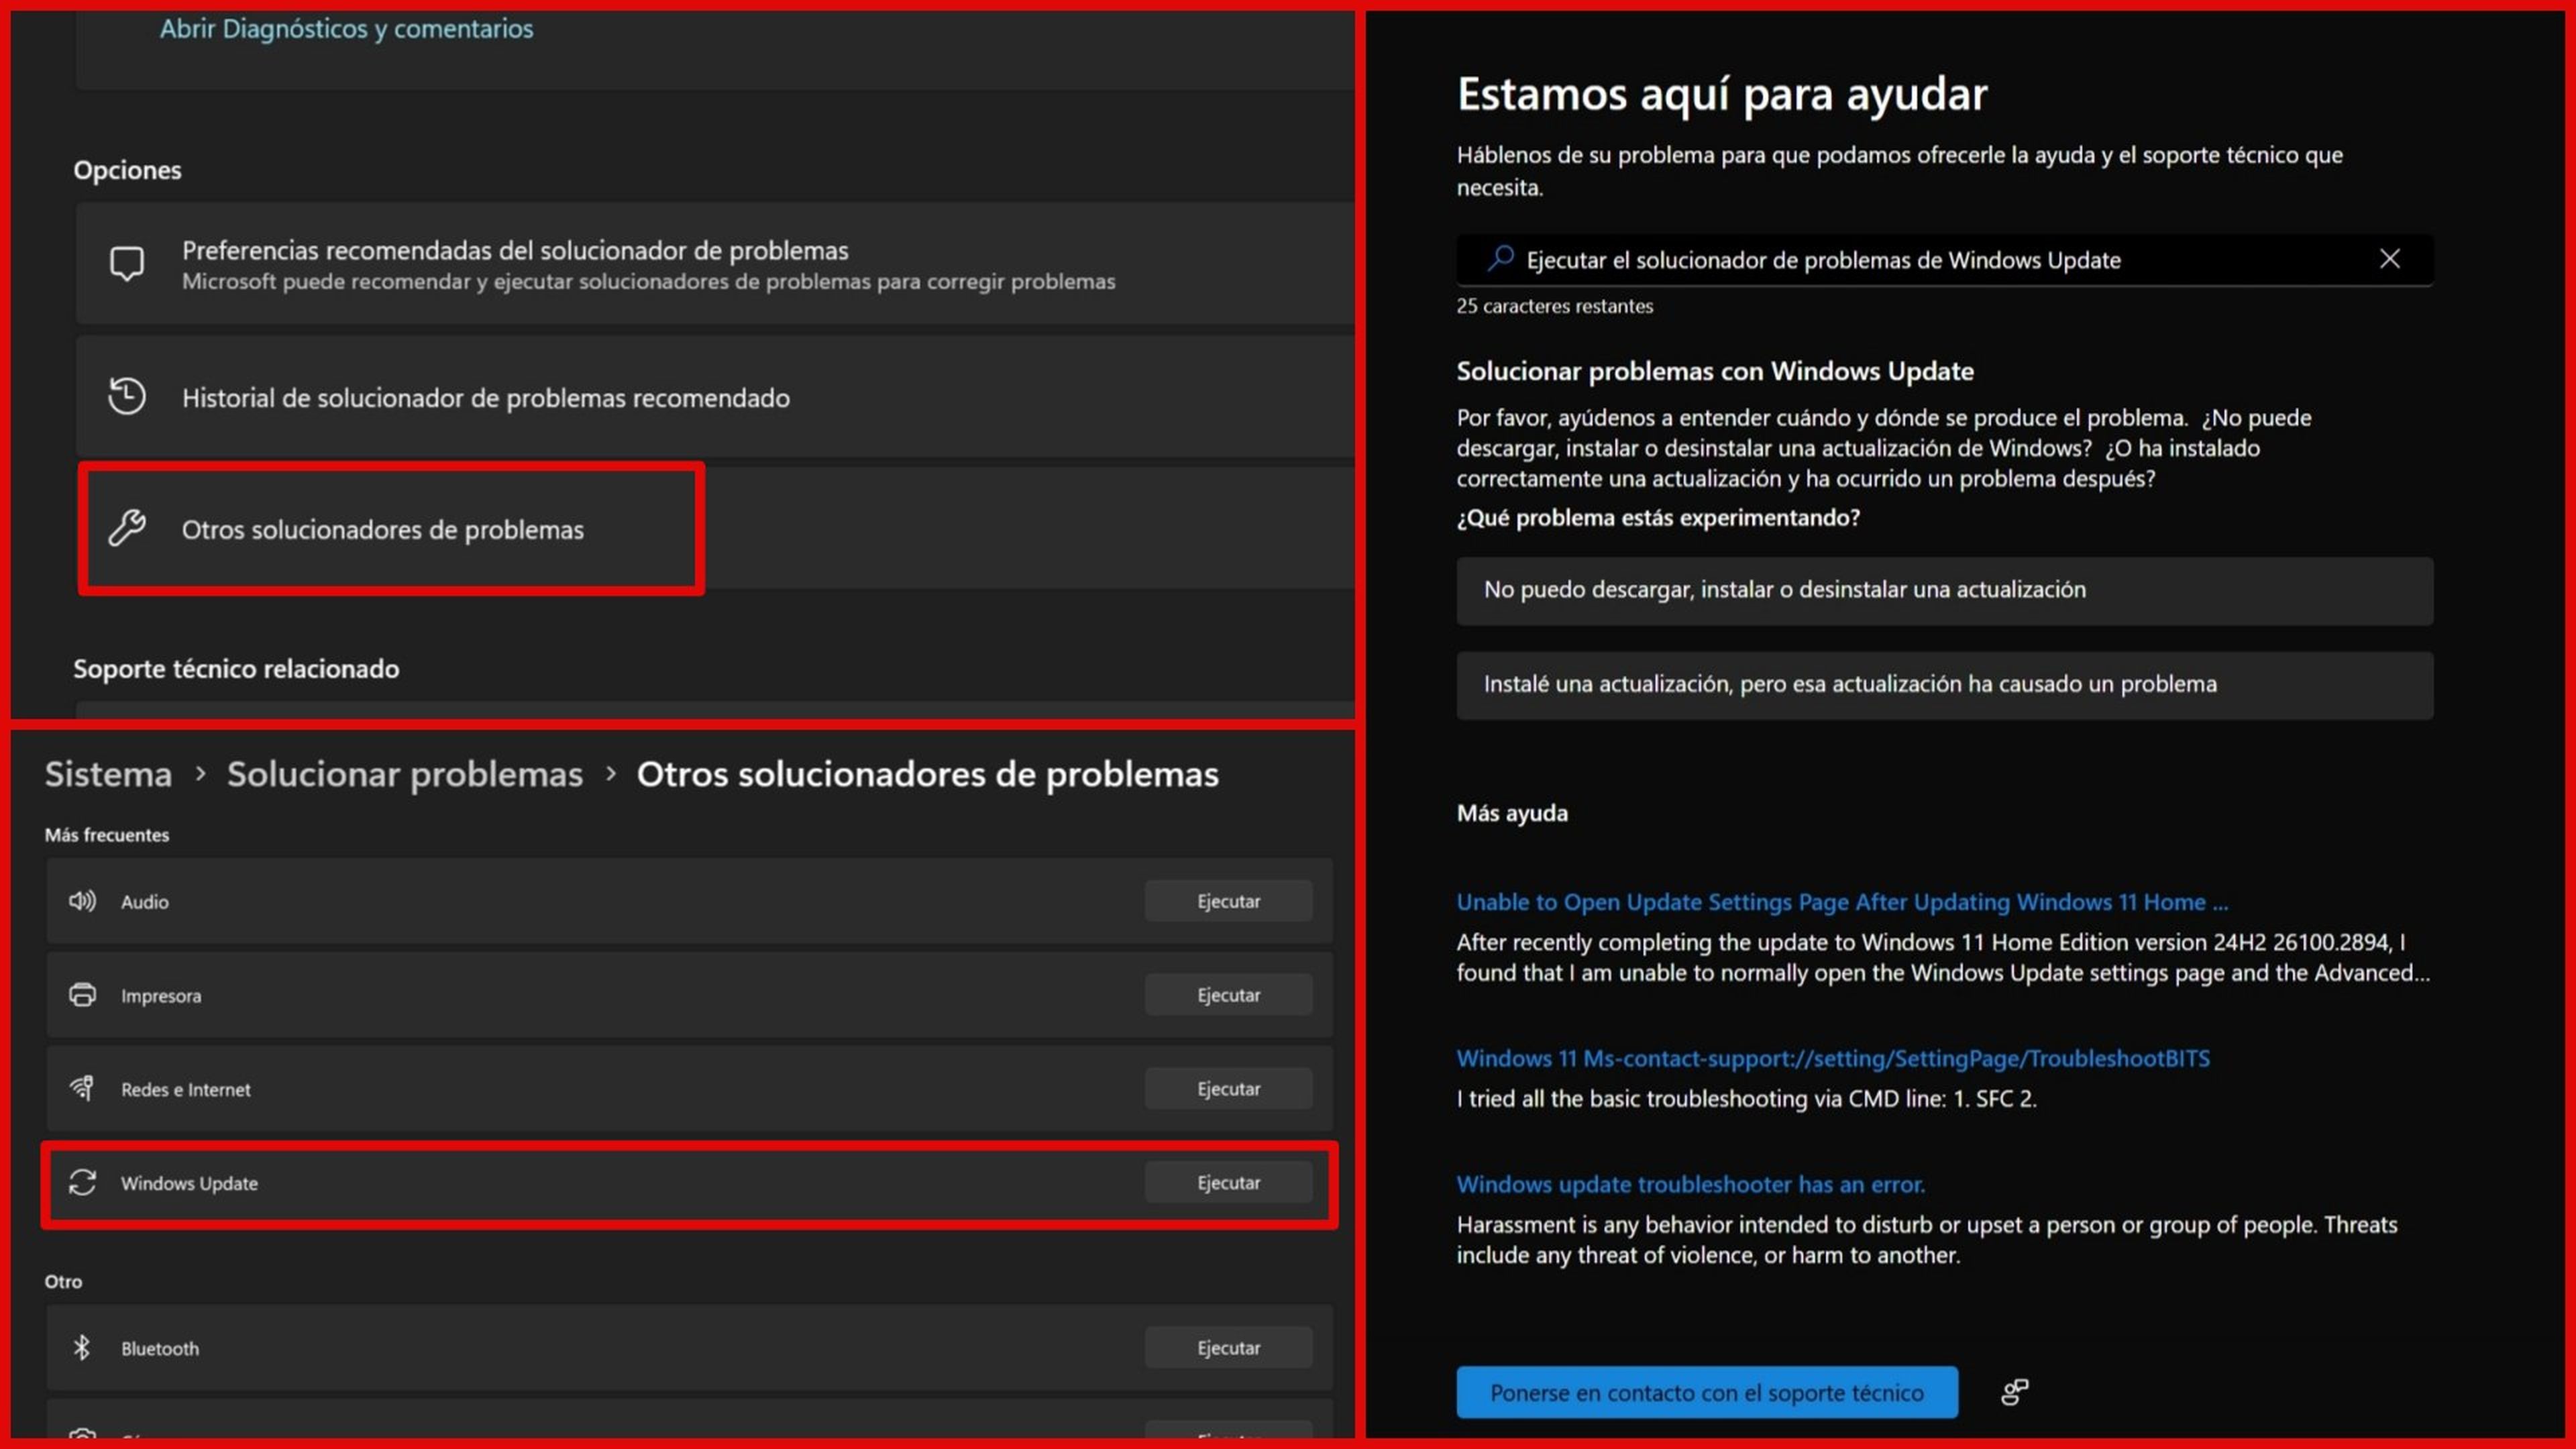The image size is (2576, 1449).
Task: Open the Diagnósticos y comentarios link
Action: pyautogui.click(x=346, y=29)
